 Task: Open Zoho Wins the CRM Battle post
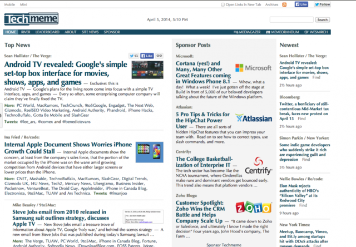(200, 211)
